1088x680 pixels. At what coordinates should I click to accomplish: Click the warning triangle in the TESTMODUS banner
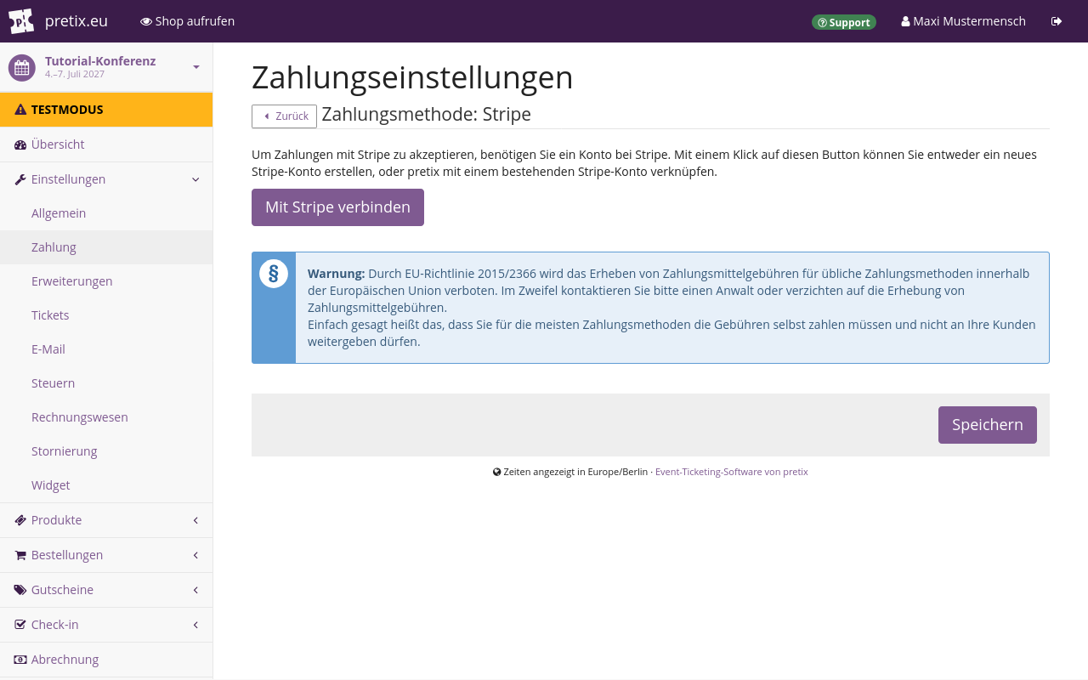point(20,110)
